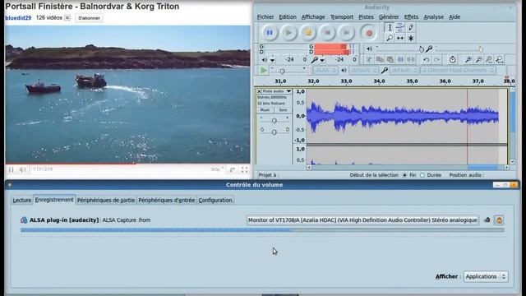The image size is (526, 296).
Task: Open the Piste audio track menu
Action: [x=277, y=91]
